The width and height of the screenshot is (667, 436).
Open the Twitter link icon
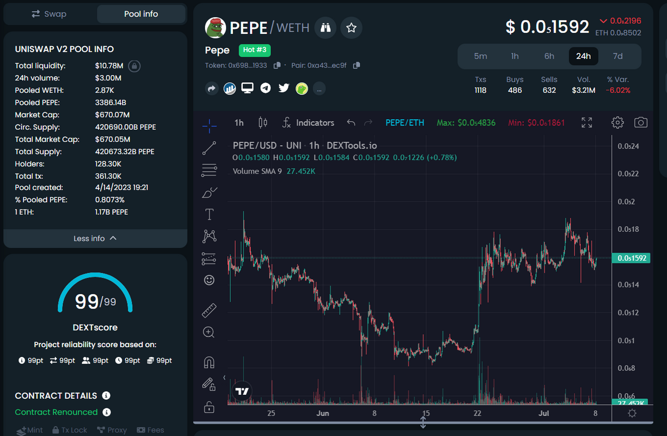(x=284, y=88)
